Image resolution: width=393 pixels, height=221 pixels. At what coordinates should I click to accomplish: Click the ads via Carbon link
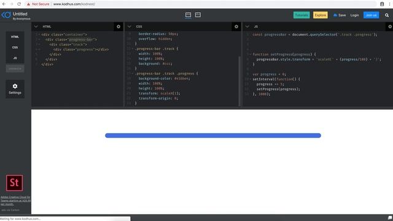(x=10, y=210)
